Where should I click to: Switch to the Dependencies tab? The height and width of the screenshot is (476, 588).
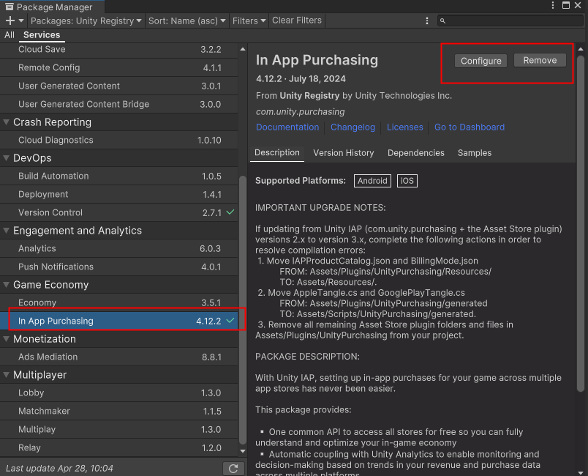tap(416, 153)
